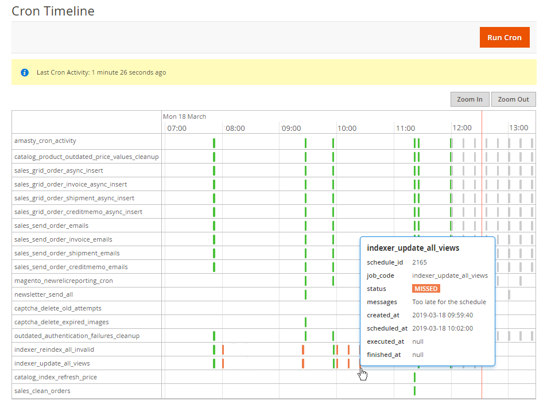Click the MISSED status badge in tooltip
Image resolution: width=551 pixels, height=404 pixels.
coord(426,289)
